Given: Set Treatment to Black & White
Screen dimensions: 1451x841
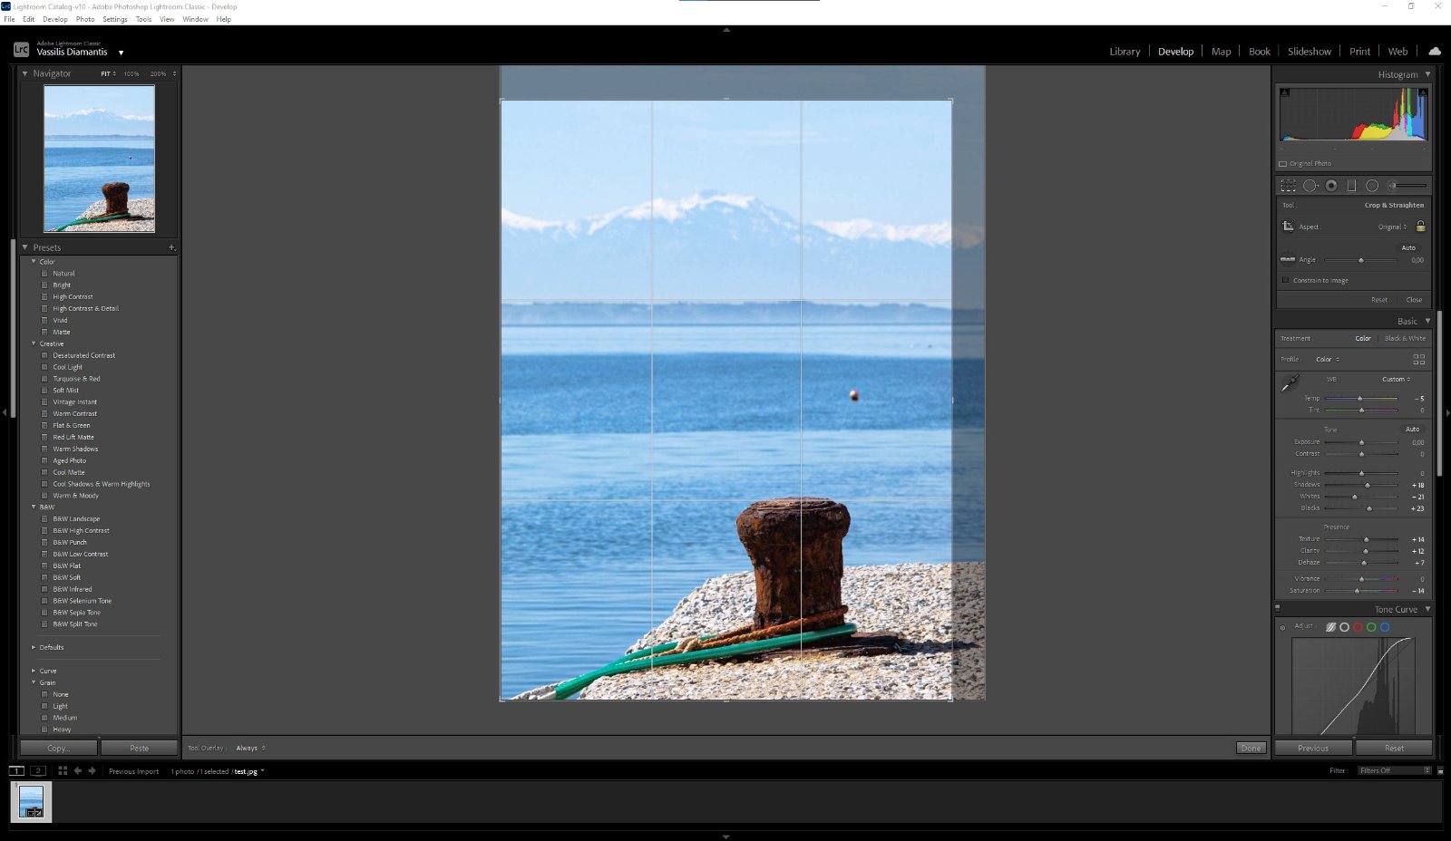Looking at the screenshot, I should click(x=1405, y=338).
